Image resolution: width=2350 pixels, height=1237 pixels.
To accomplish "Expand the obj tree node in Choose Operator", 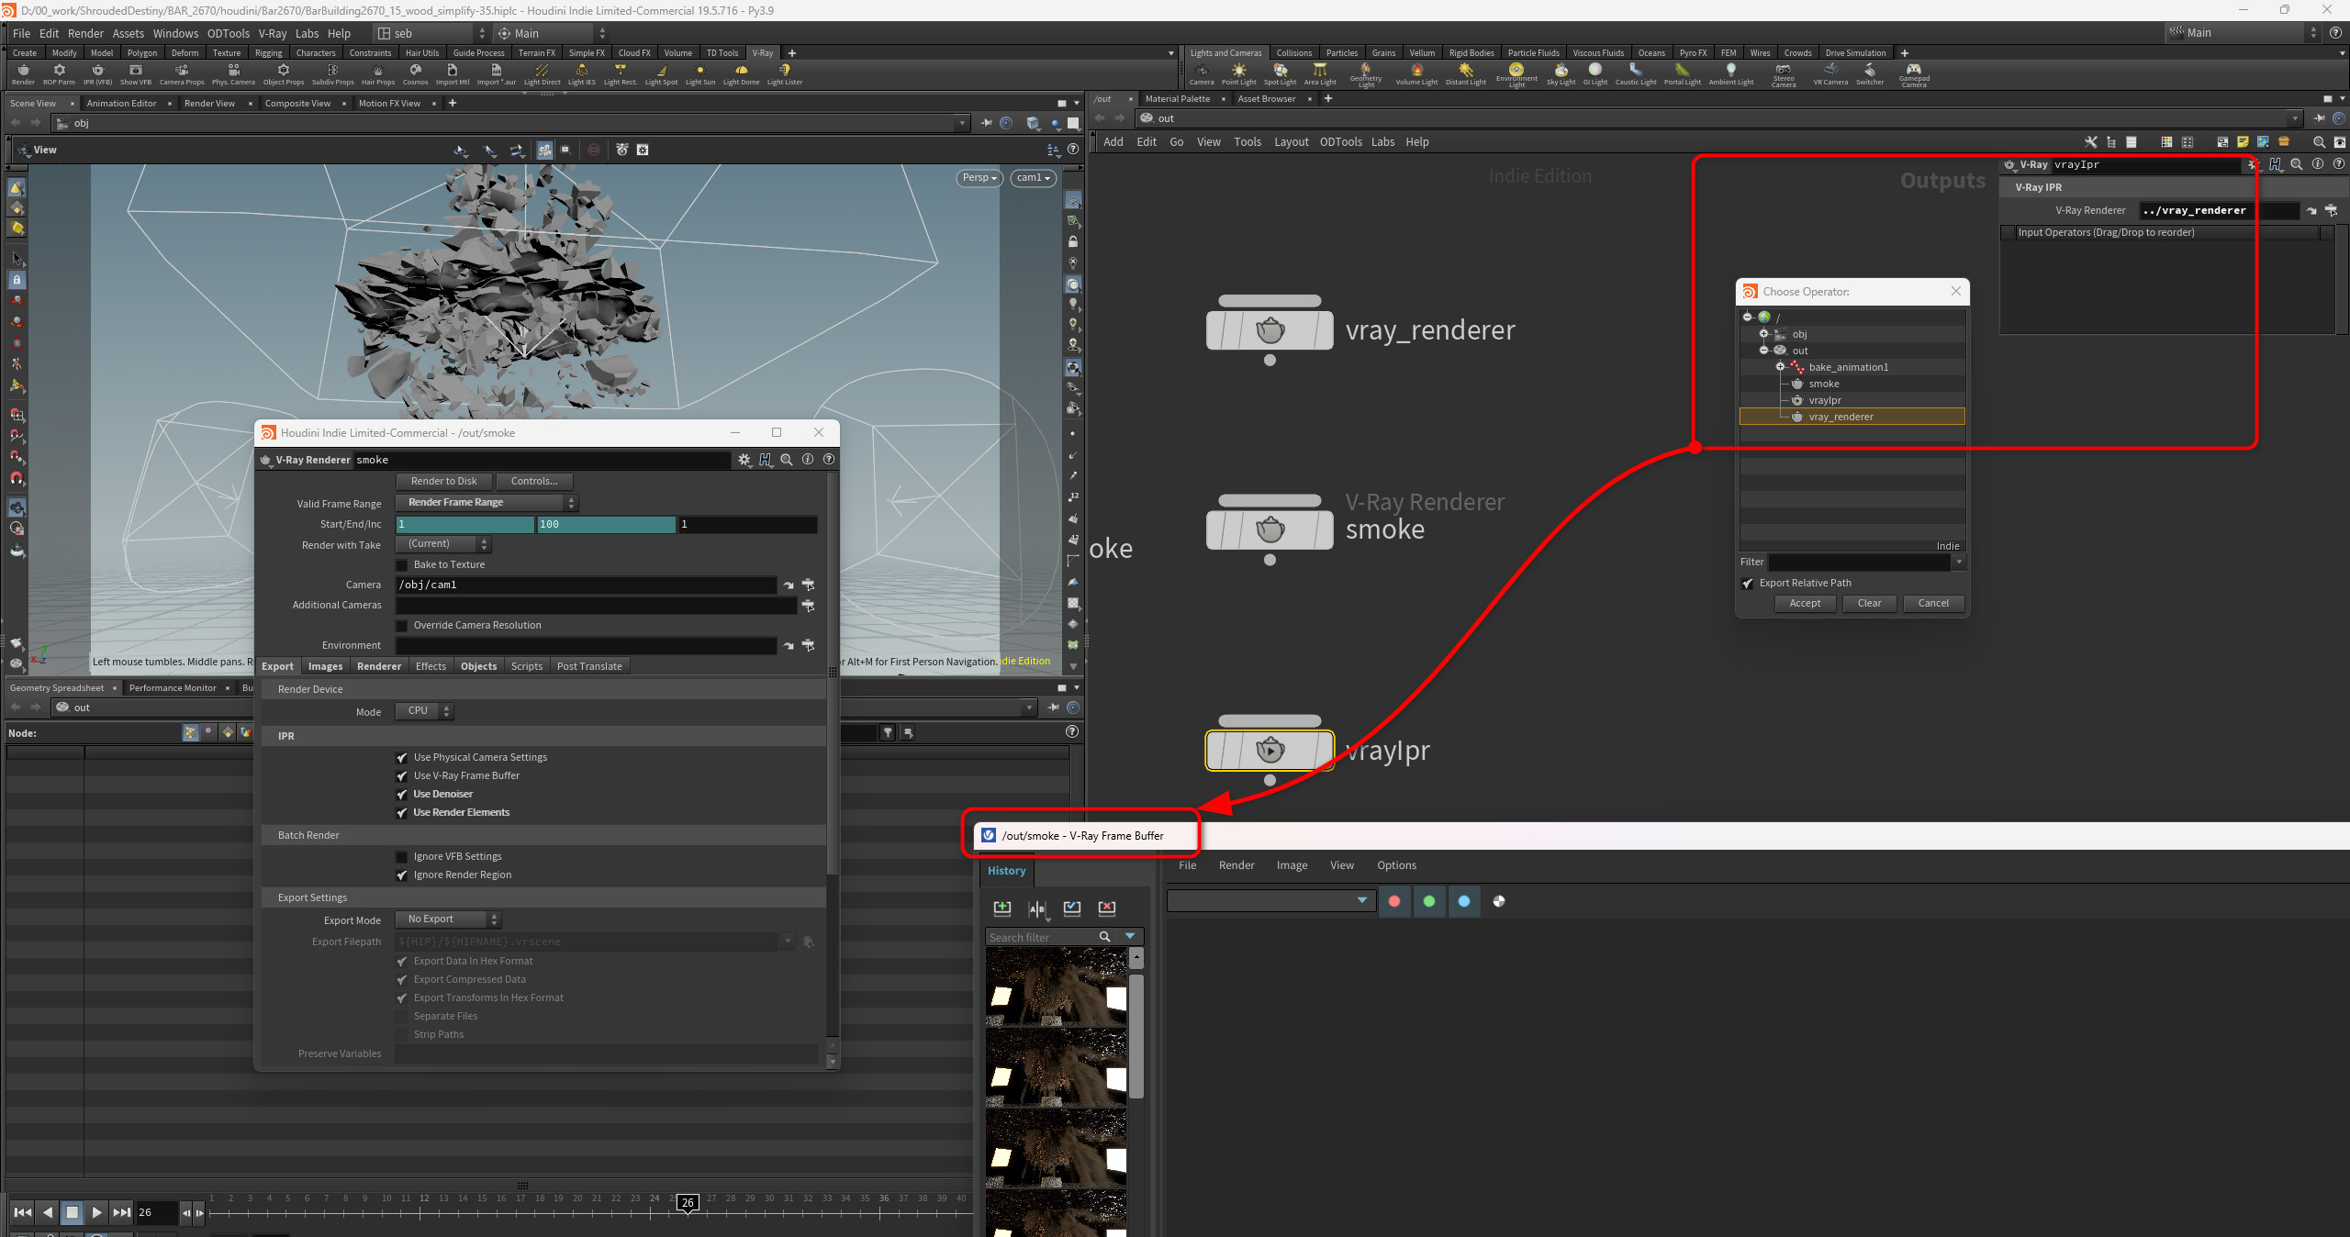I will click(x=1763, y=334).
